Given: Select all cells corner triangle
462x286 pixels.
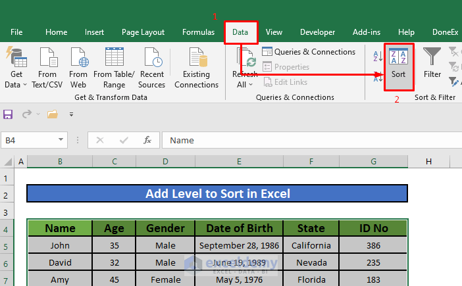Looking at the screenshot, I should 8,162.
